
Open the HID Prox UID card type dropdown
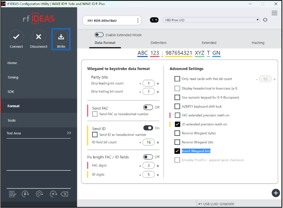point(211,20)
